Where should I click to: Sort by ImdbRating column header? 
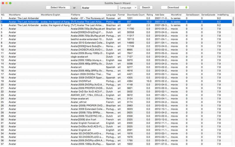point(223,15)
